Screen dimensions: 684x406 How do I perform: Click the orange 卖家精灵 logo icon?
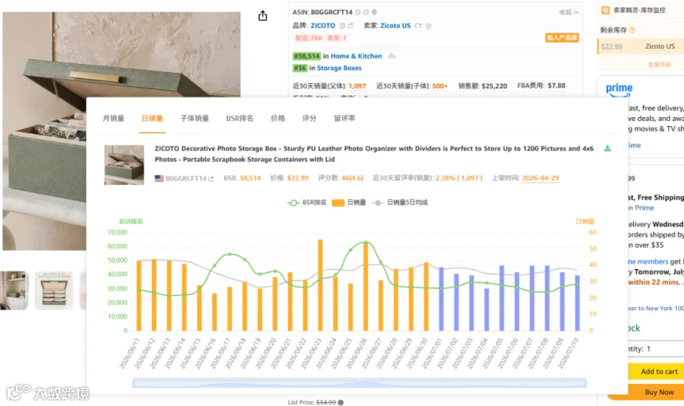(x=606, y=10)
